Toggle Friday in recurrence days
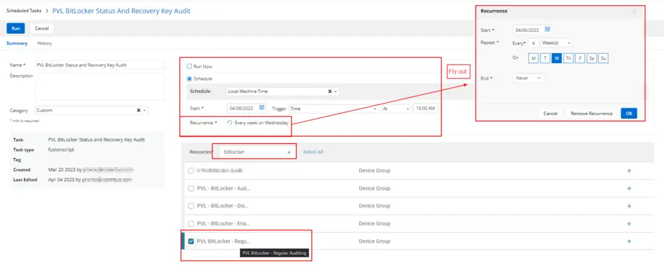 coord(580,58)
